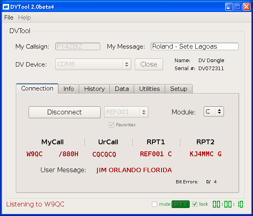The height and width of the screenshot is (216, 253).
Task: Click the green timer display
Action: pyautogui.click(x=228, y=204)
